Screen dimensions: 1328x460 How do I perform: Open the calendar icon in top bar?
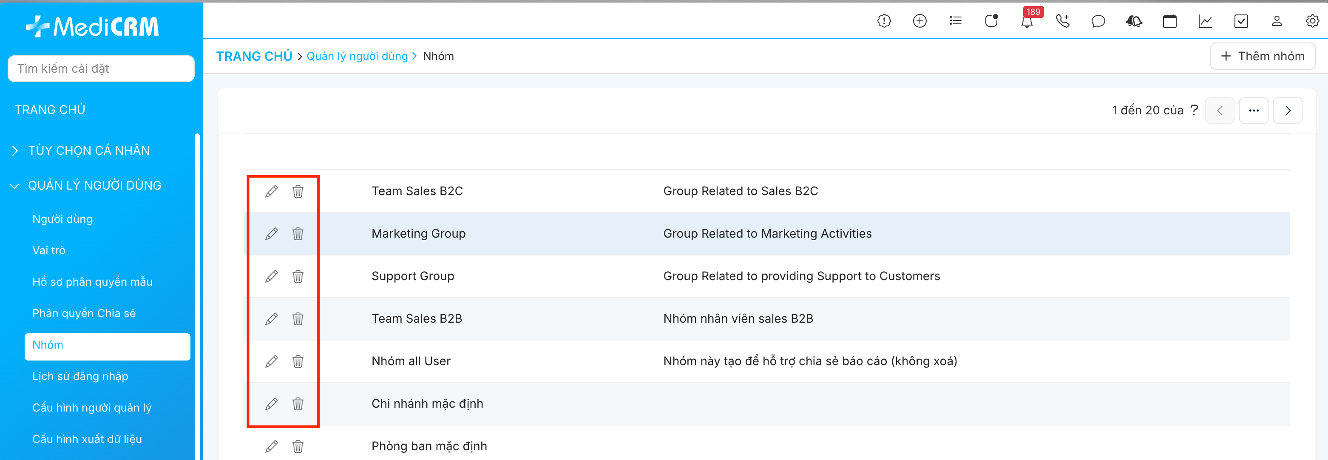[1169, 22]
